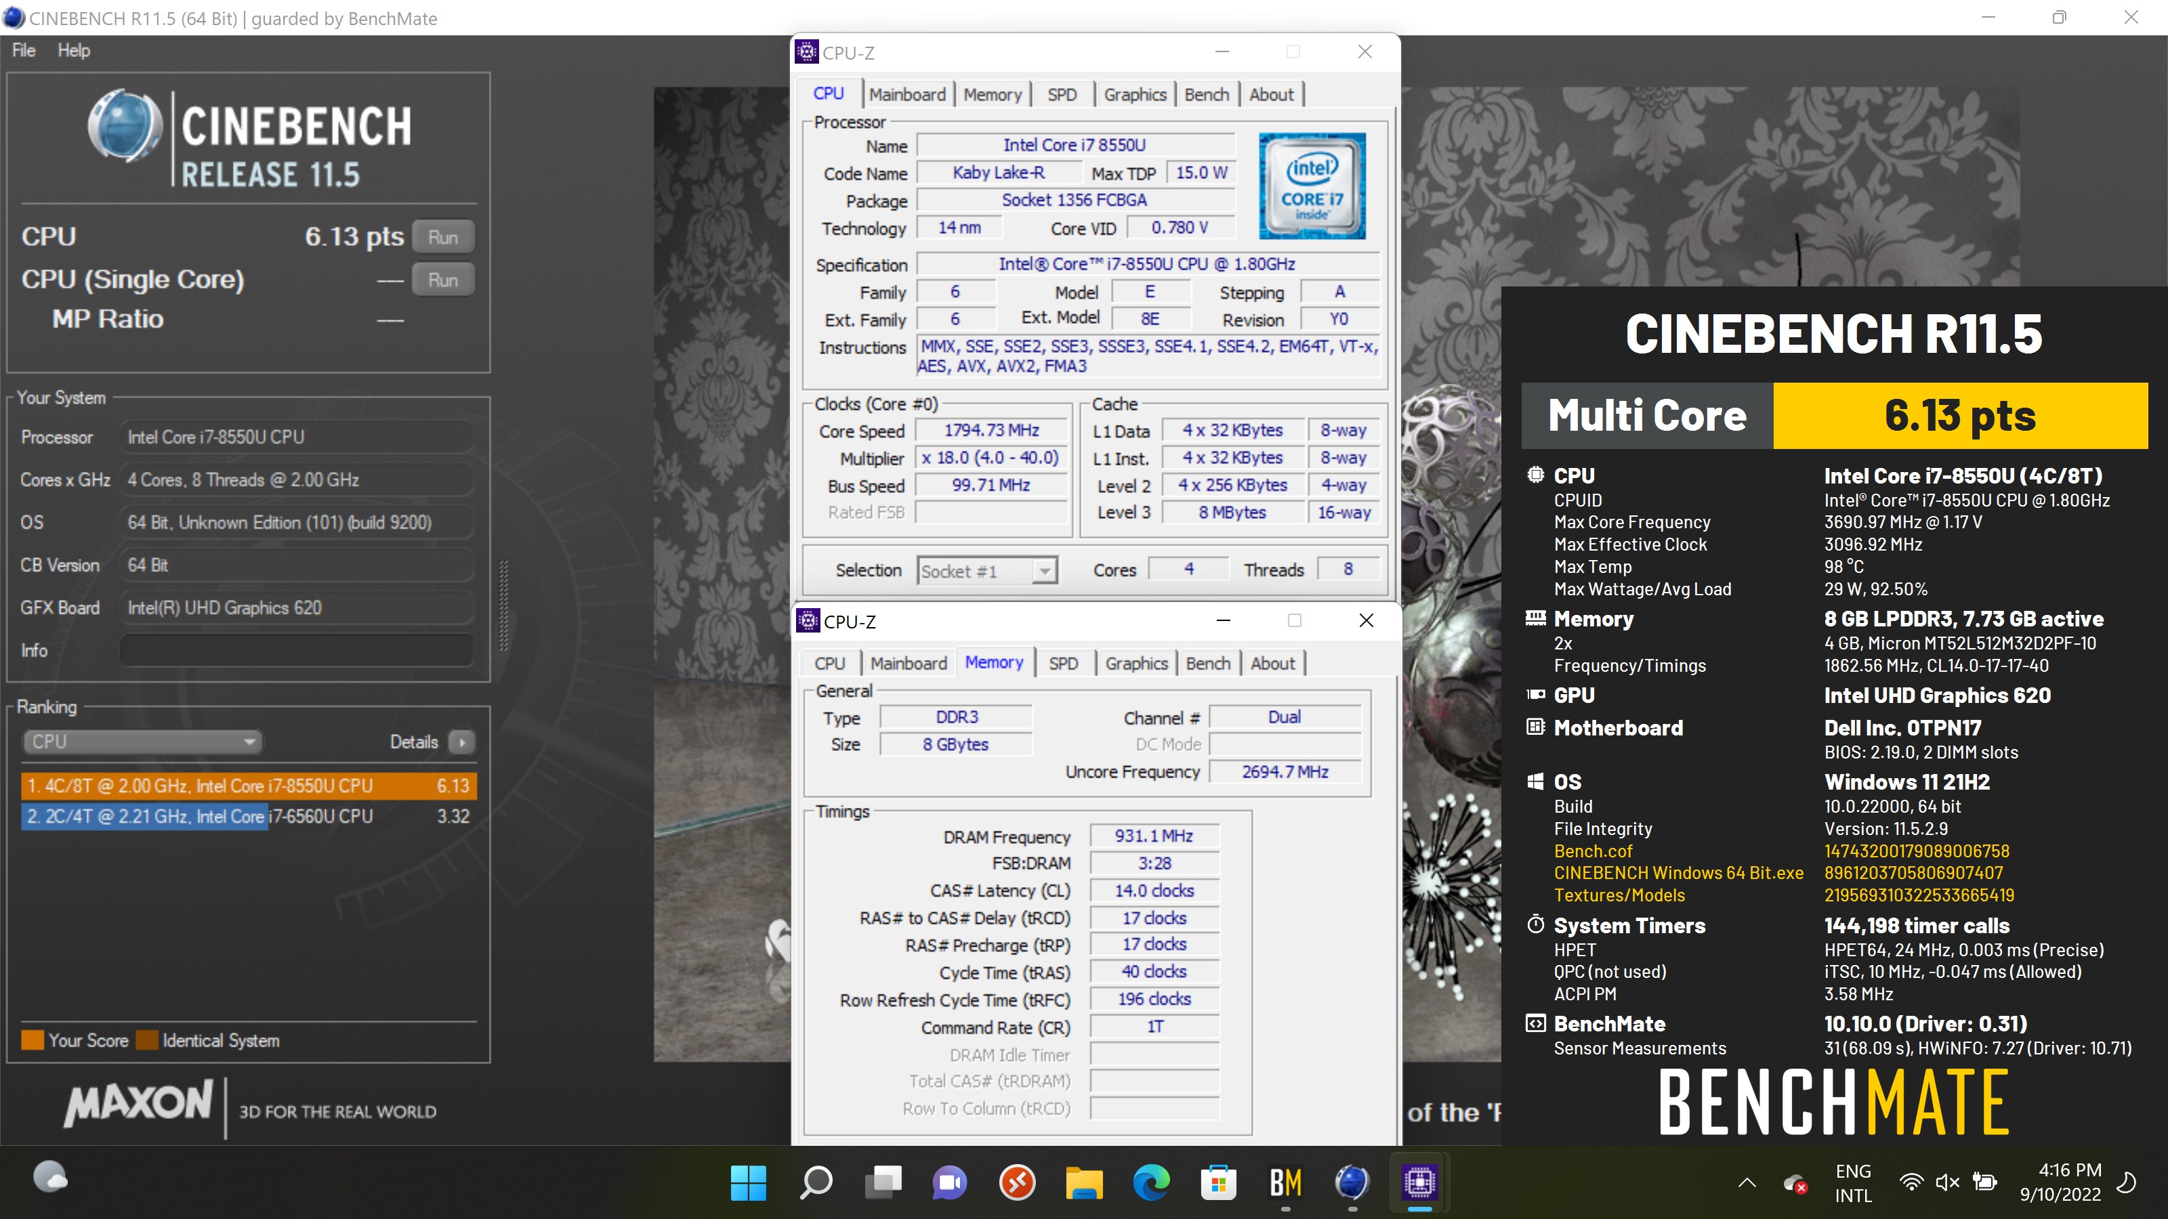Switch to CPU tab in lower CPU-Z
The height and width of the screenshot is (1219, 2168).
830,663
